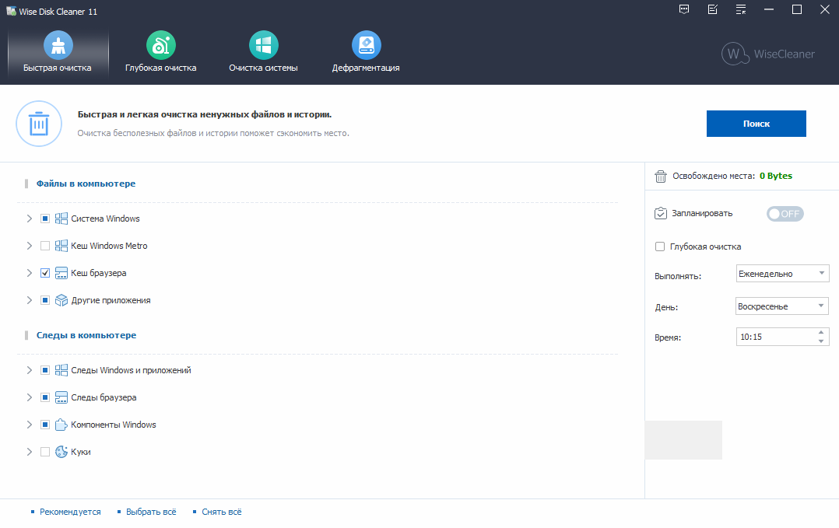The width and height of the screenshot is (839, 528).
Task: Toggle Следы Windows и приложений checkbox
Action: click(x=45, y=370)
